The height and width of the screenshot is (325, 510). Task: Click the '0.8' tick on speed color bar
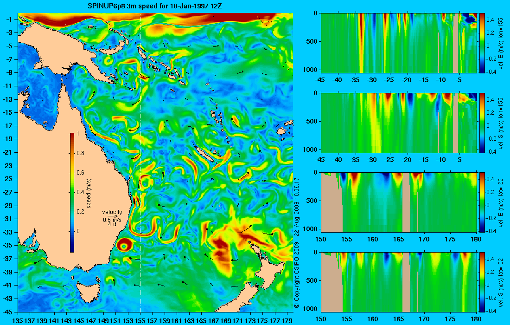click(x=80, y=153)
